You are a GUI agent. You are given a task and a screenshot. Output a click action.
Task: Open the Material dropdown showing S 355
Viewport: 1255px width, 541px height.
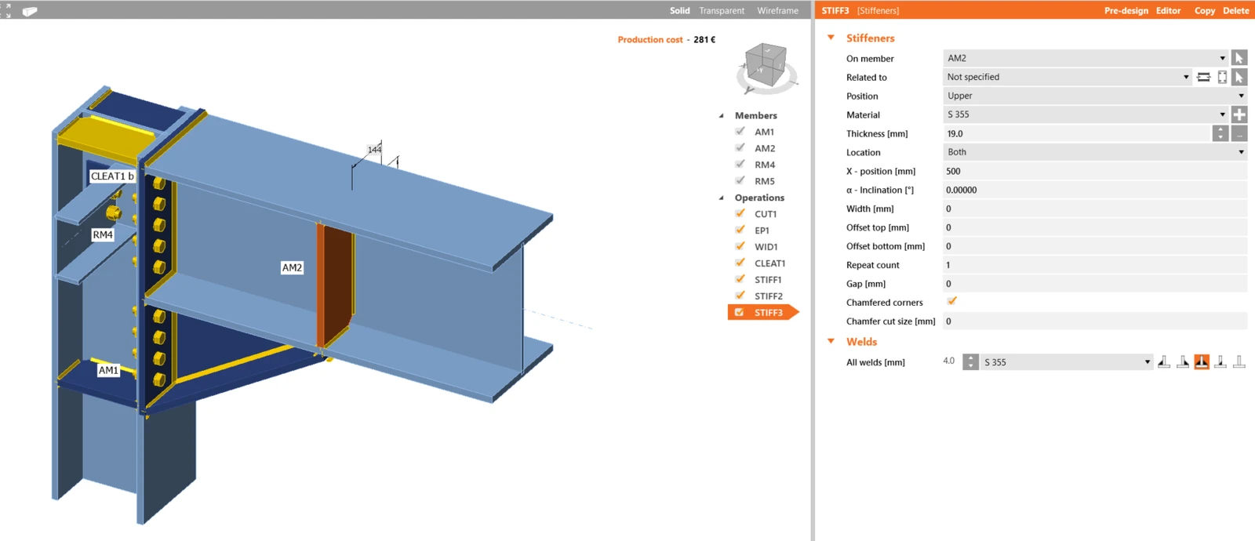pyautogui.click(x=1086, y=114)
